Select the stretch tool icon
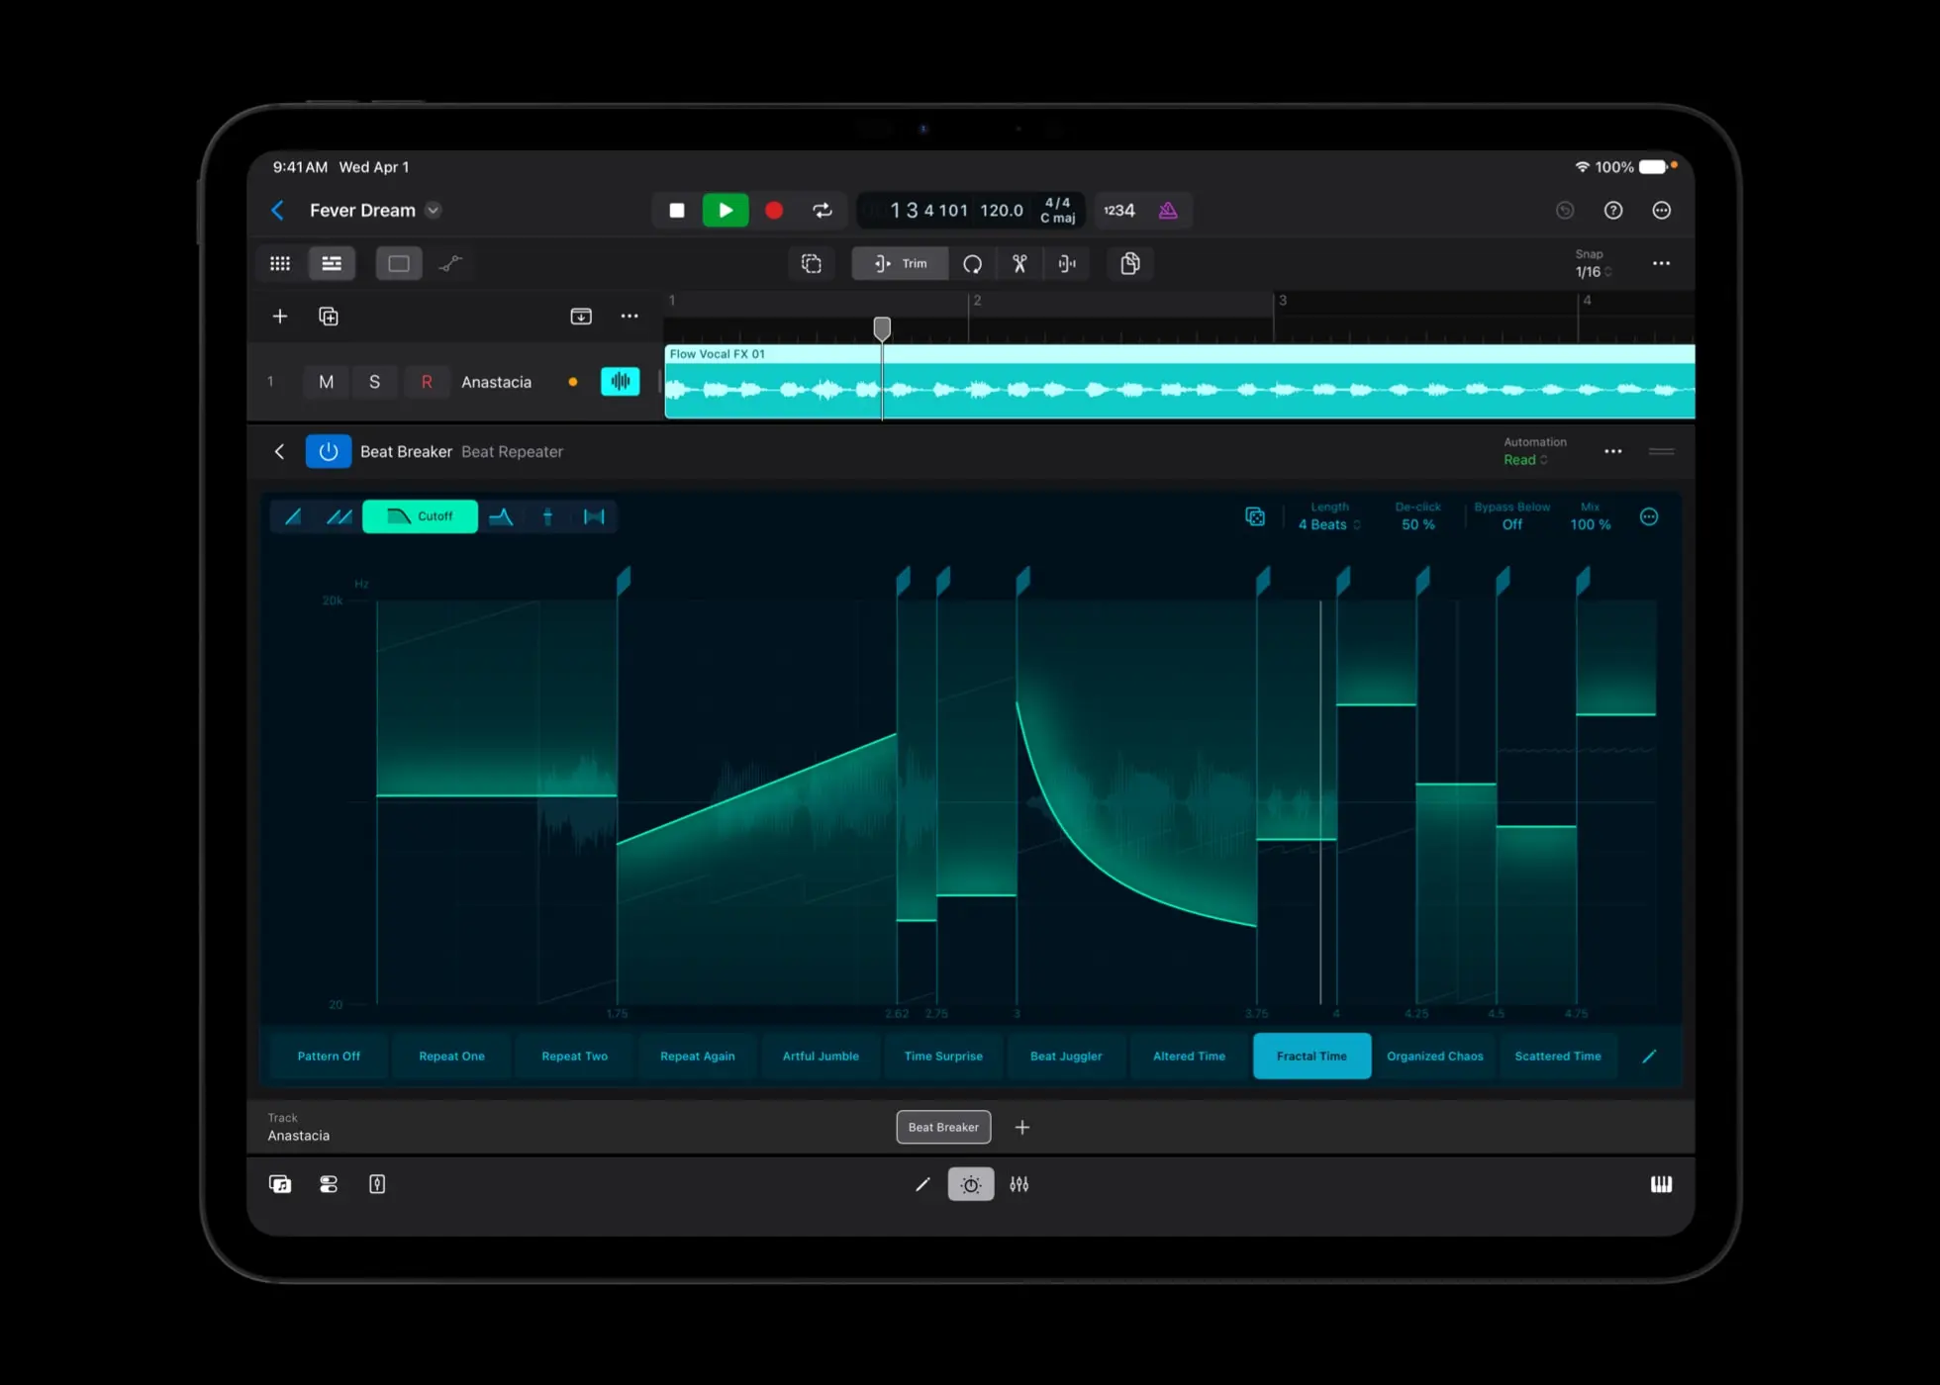Viewport: 1940px width, 1385px height. coord(1067,263)
